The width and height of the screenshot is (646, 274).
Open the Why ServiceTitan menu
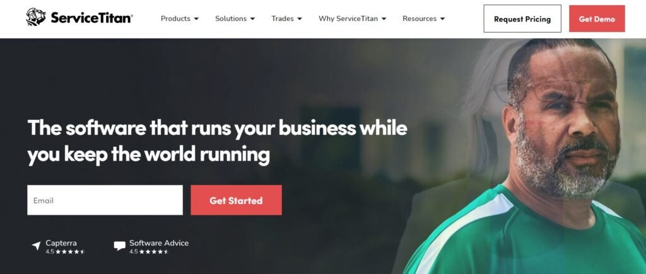352,18
